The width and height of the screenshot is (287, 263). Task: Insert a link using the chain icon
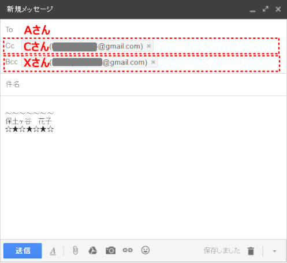(x=128, y=250)
